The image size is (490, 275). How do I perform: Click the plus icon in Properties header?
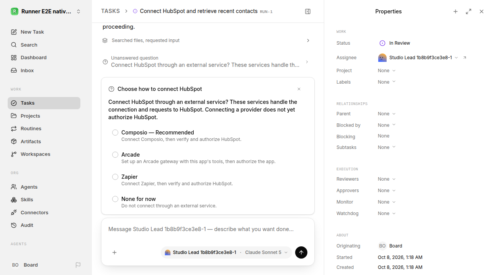click(456, 11)
